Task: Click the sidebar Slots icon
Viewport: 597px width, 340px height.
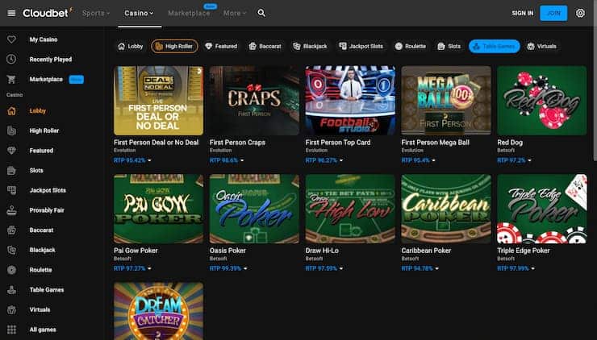Action: 11,170
